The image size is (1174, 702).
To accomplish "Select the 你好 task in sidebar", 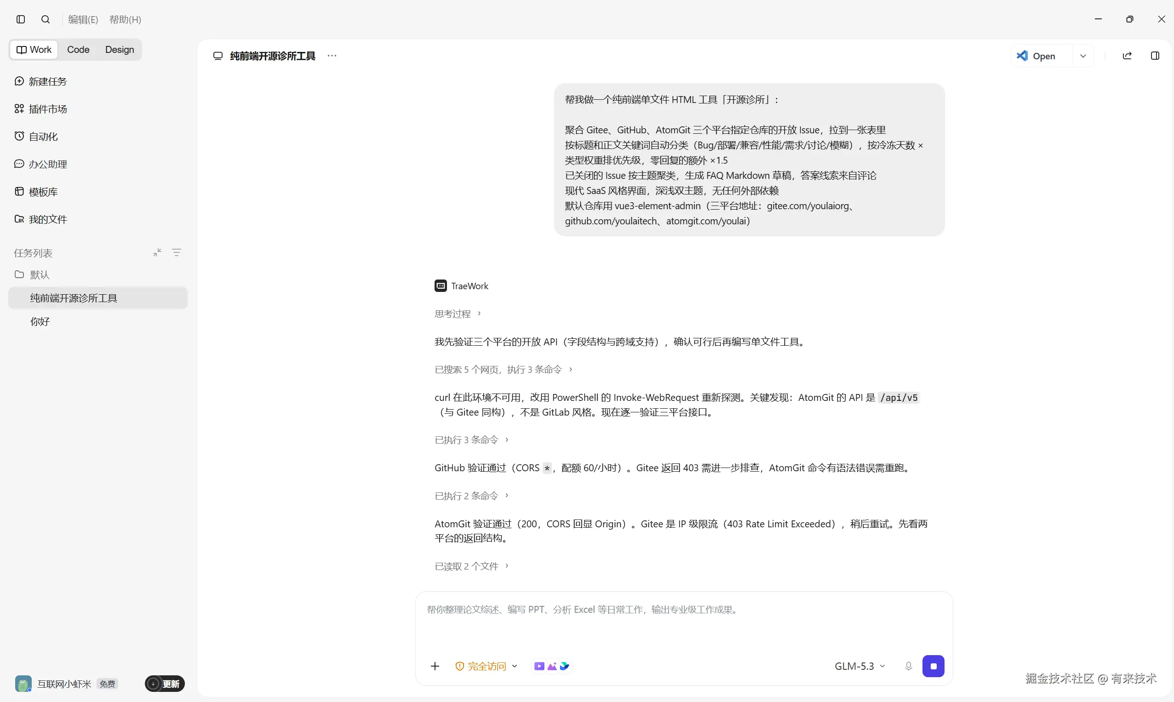I will [x=98, y=322].
